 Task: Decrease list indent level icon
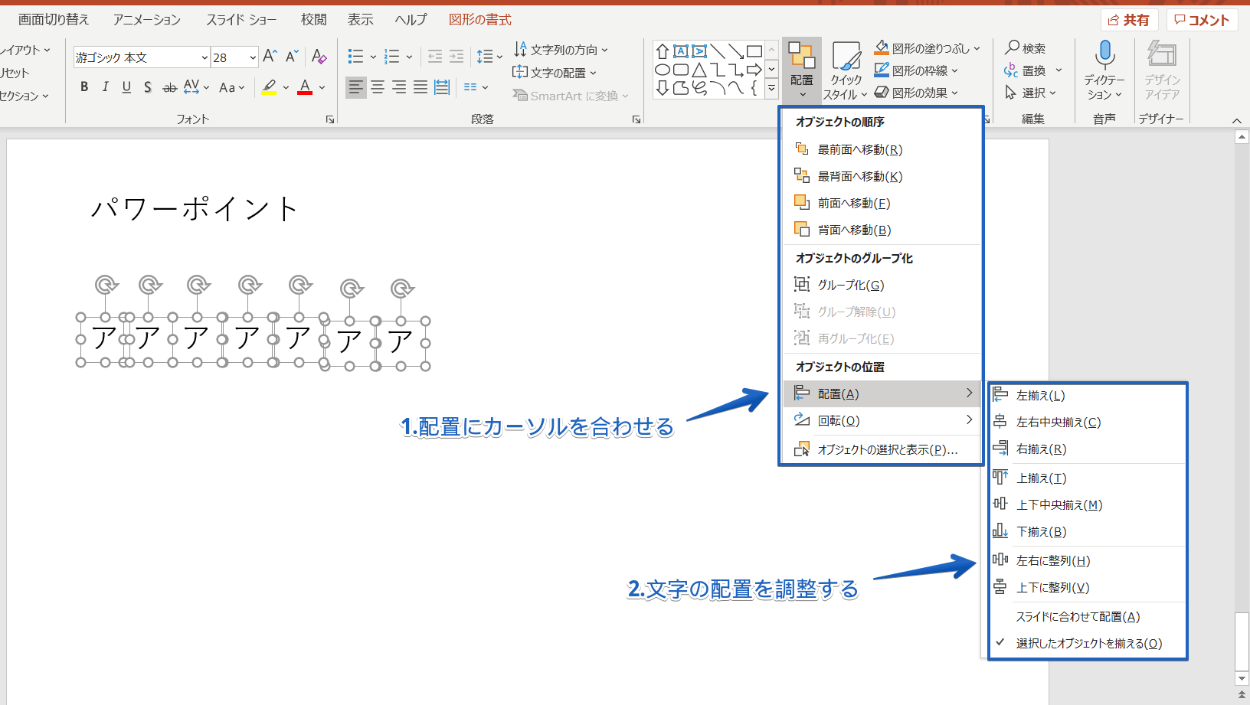[x=435, y=57]
